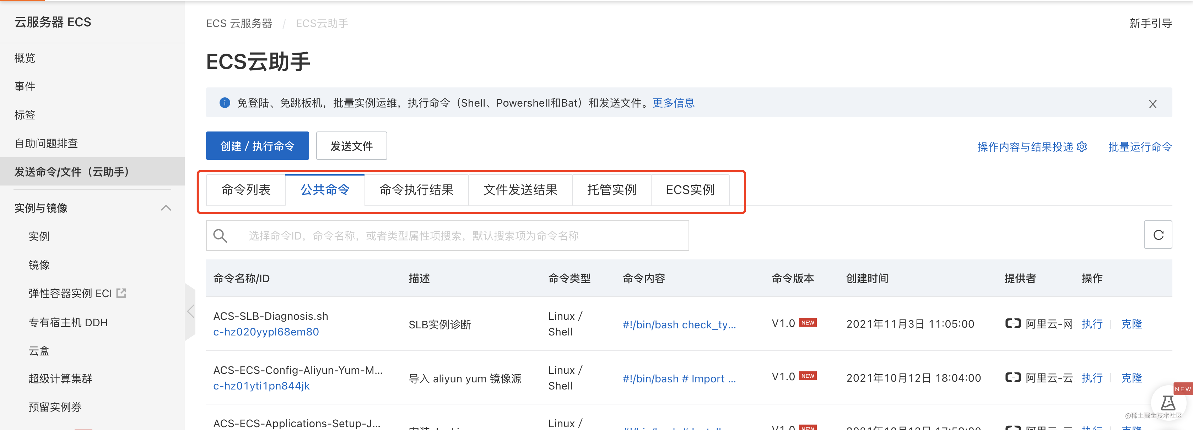Click the refresh icon beside the search box
The width and height of the screenshot is (1193, 430).
(1158, 235)
